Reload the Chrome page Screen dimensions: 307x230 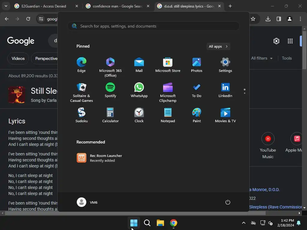tap(28, 19)
